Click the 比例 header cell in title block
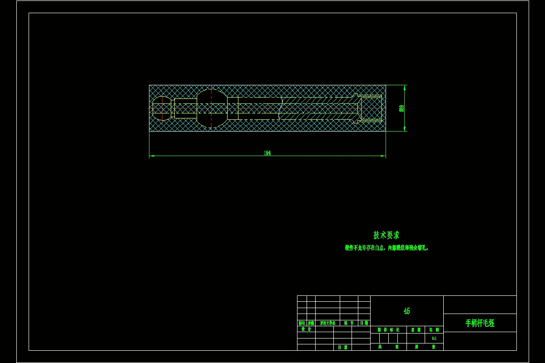Image resolution: width=545 pixels, height=363 pixels. click(434, 329)
